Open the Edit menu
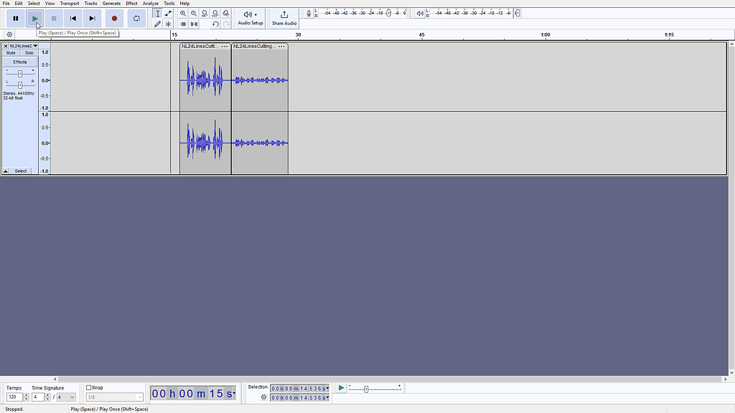Image resolution: width=735 pixels, height=413 pixels. click(x=18, y=4)
